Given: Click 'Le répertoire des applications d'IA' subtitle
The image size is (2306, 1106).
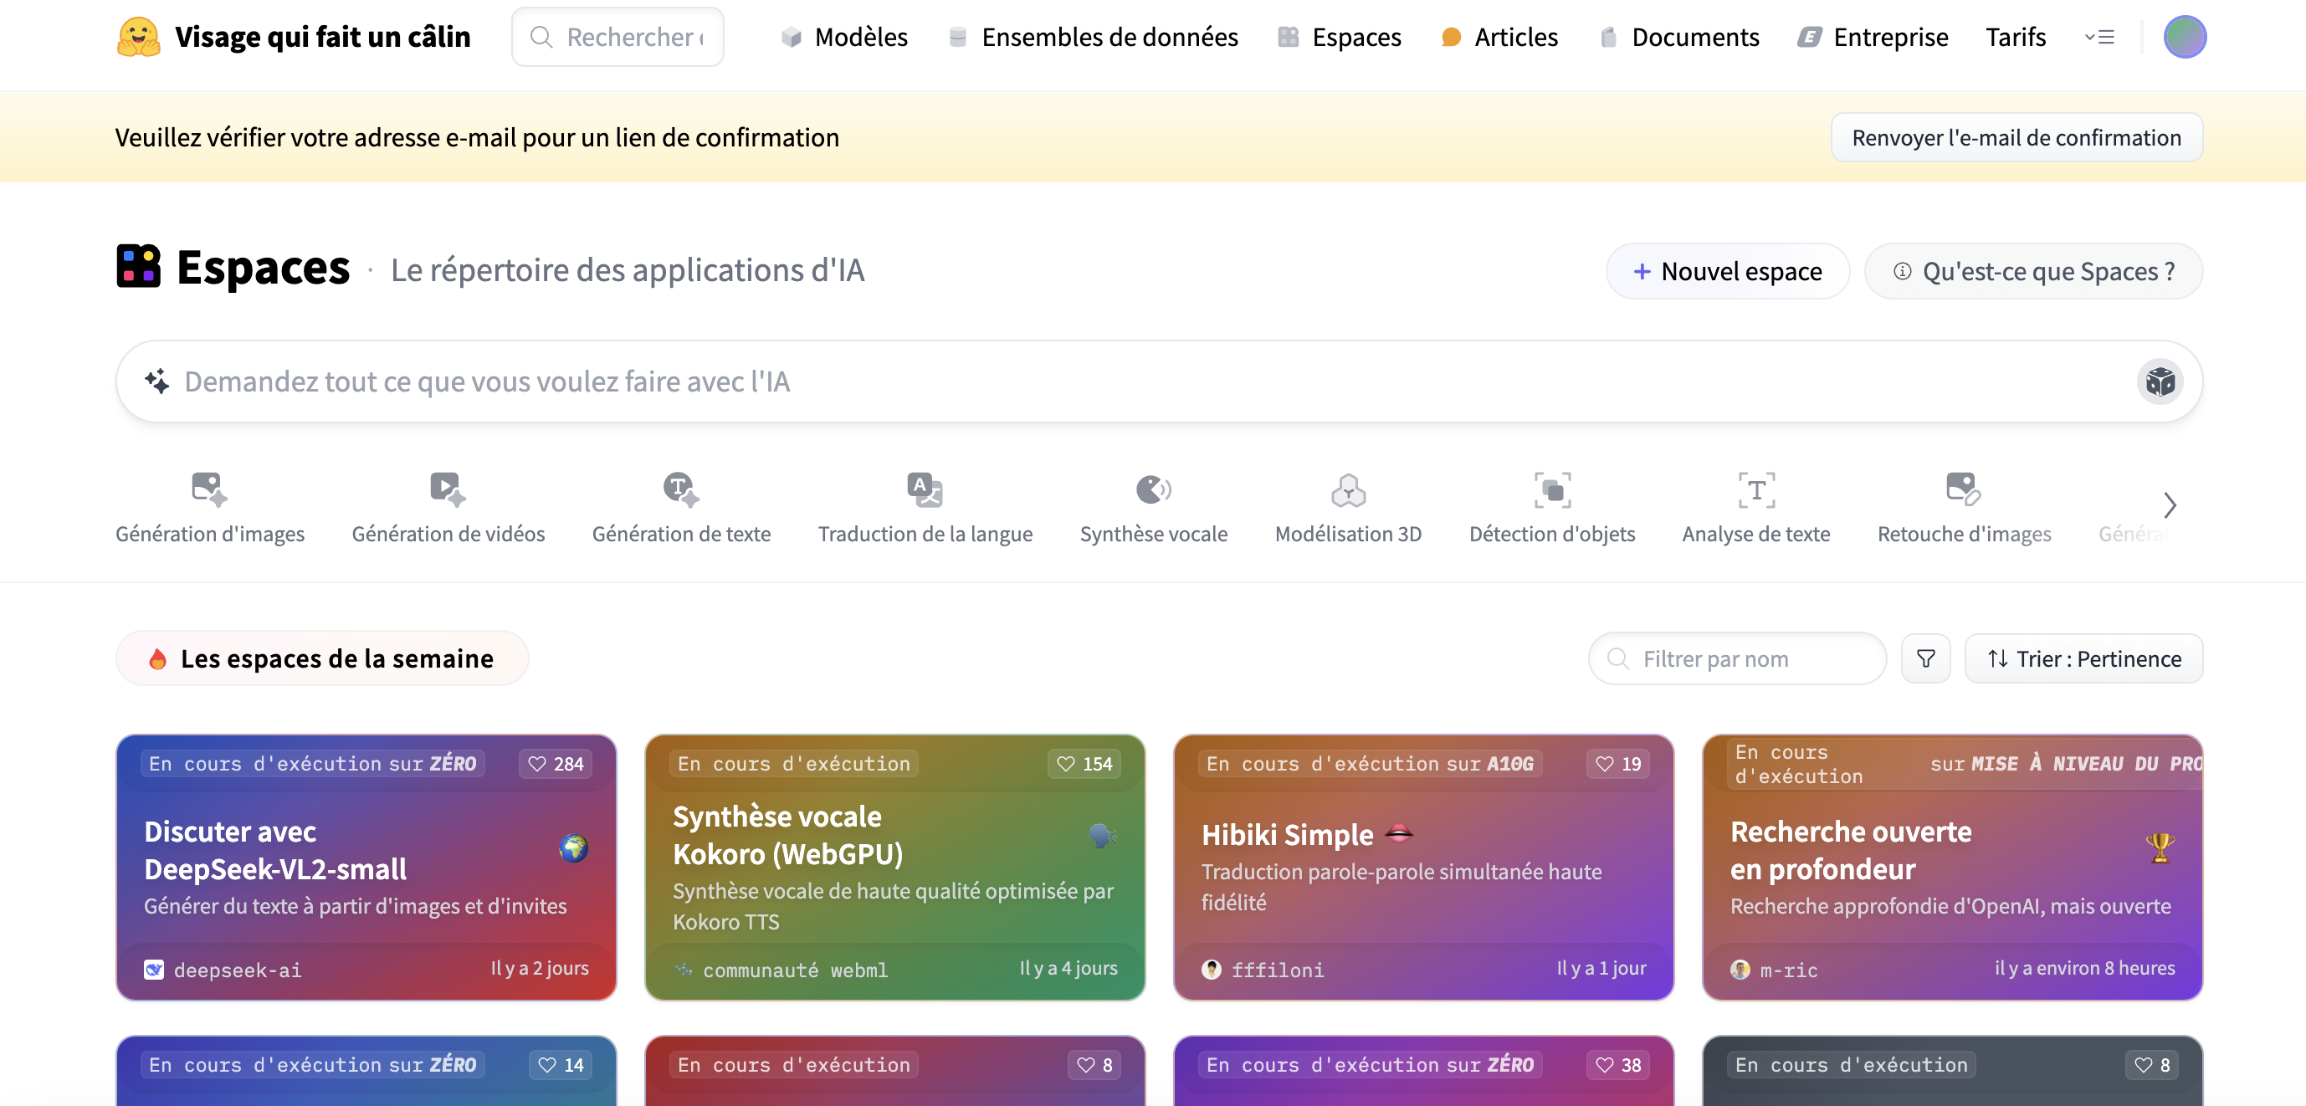Looking at the screenshot, I should pyautogui.click(x=628, y=270).
